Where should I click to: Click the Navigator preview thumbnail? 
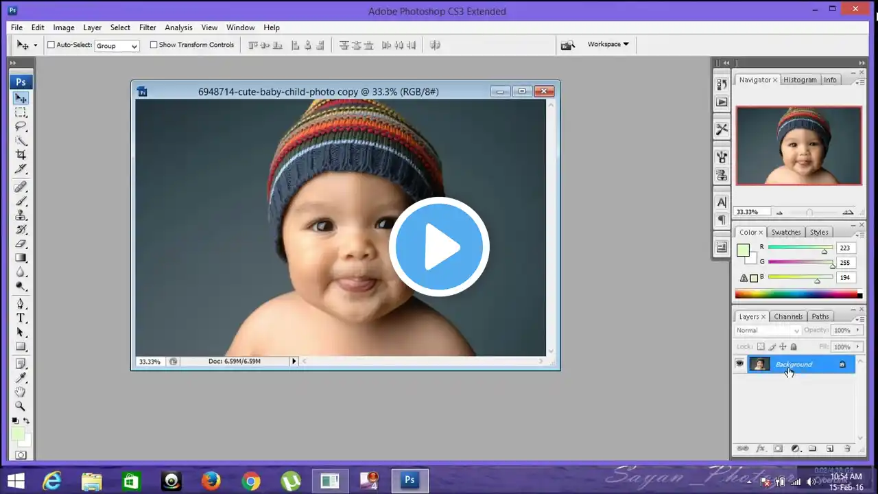(x=798, y=145)
